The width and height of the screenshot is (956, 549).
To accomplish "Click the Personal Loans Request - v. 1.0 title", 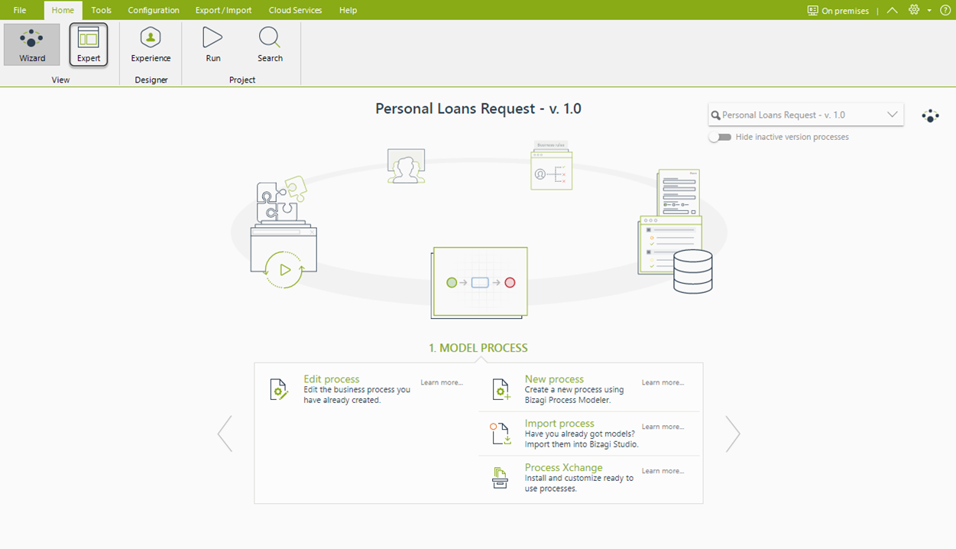I will (x=478, y=109).
